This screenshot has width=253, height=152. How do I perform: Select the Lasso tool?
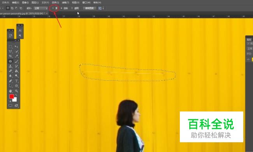(x=11, y=51)
